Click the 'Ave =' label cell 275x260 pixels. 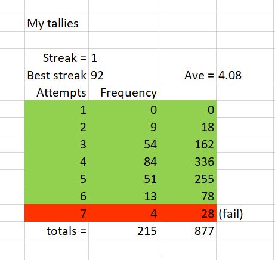pos(188,75)
